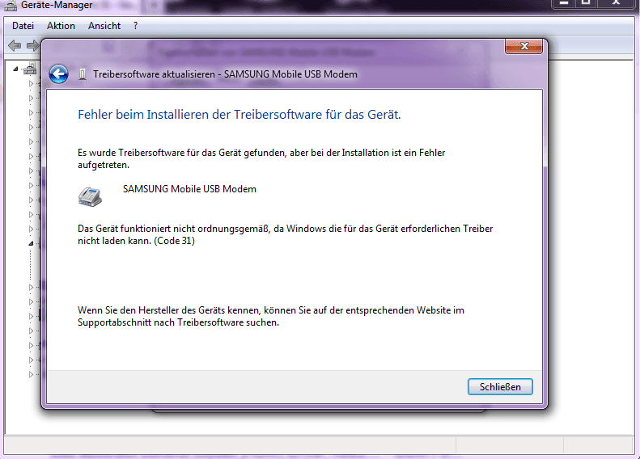Click 'Es wurde Treibersoftware für das Gerät gefunden' text
Screen dimensions: 640x459
coord(182,153)
